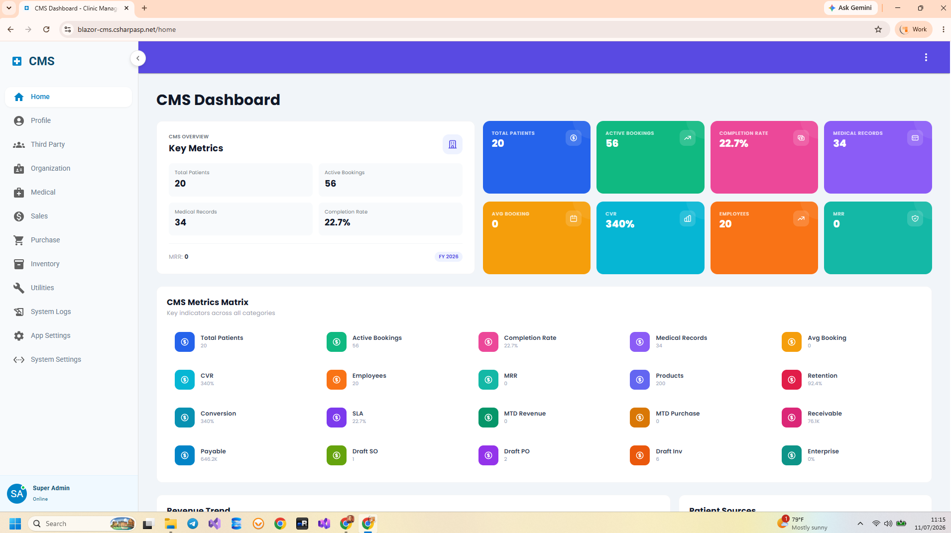Click the Payable matrix icon
The height and width of the screenshot is (533, 951).
[x=185, y=455]
